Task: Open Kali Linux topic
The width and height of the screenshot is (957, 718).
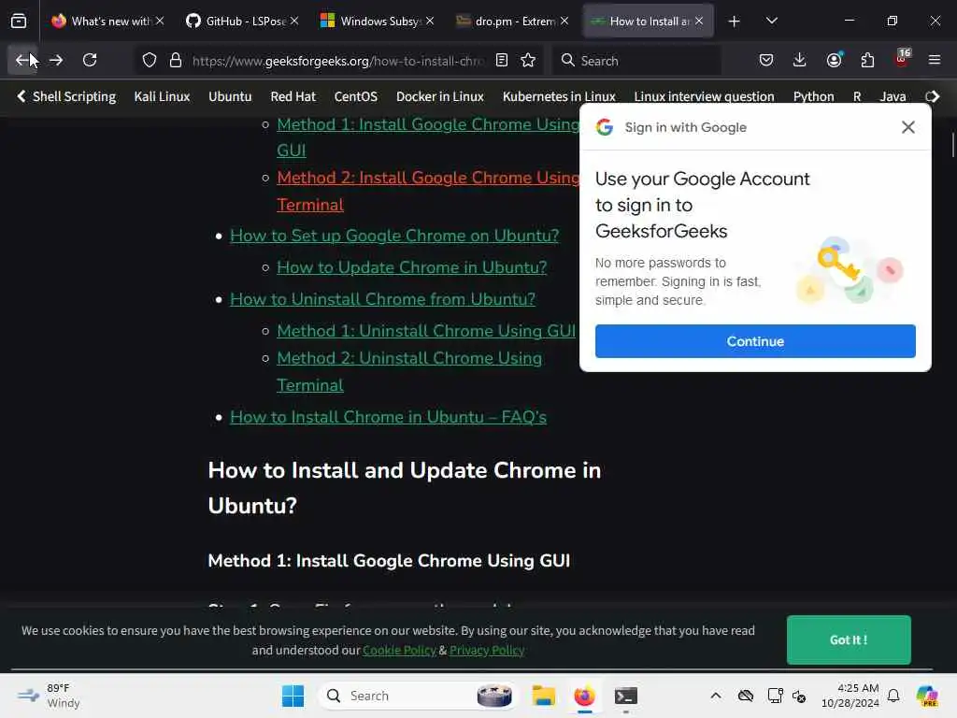Action: 162,96
